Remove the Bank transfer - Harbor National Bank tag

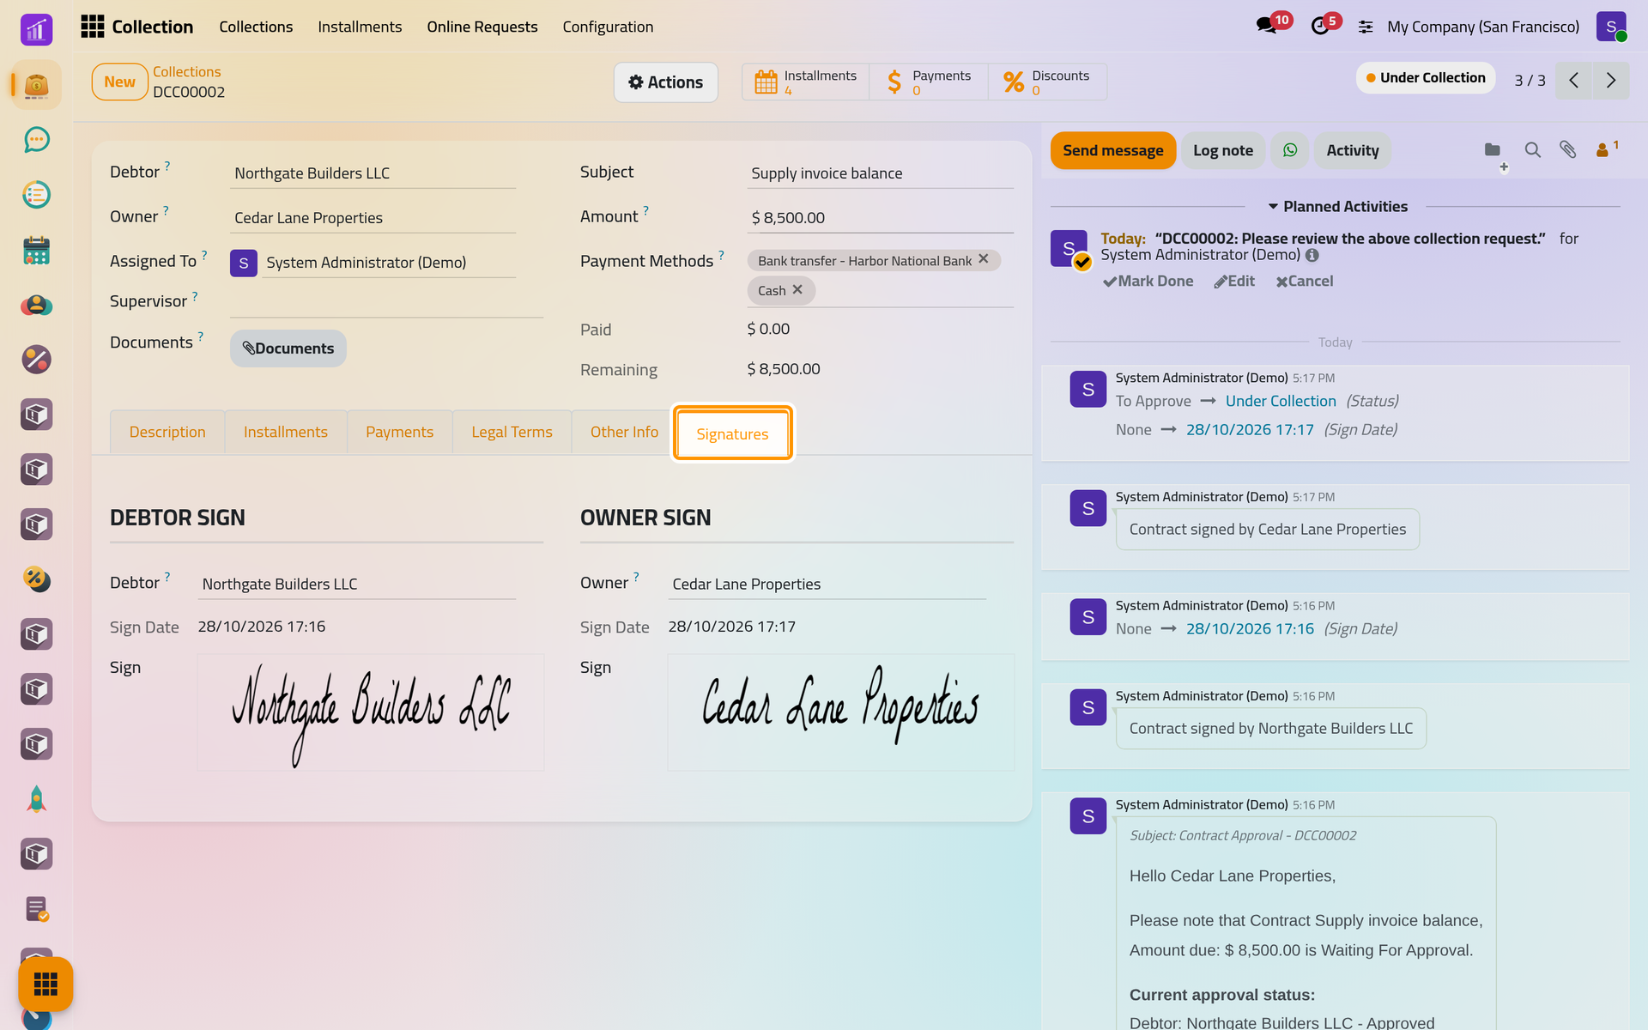pyautogui.click(x=984, y=259)
